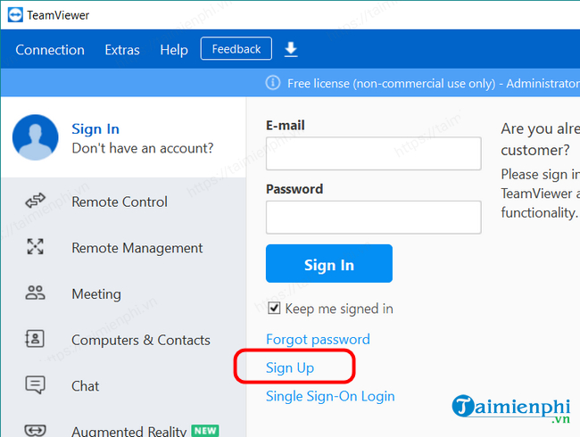Focus the E-mail input field
Image resolution: width=580 pixels, height=437 pixels.
pos(374,153)
